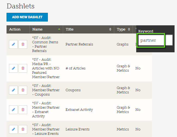Edit the # of Articles dashlet
The image size is (177, 137).
coord(13,68)
